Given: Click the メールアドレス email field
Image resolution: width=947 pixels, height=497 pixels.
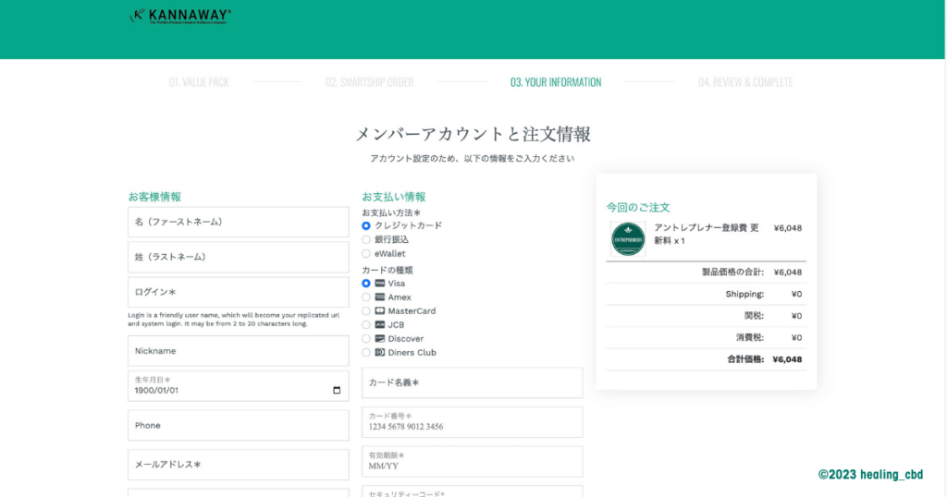Looking at the screenshot, I should click(238, 465).
